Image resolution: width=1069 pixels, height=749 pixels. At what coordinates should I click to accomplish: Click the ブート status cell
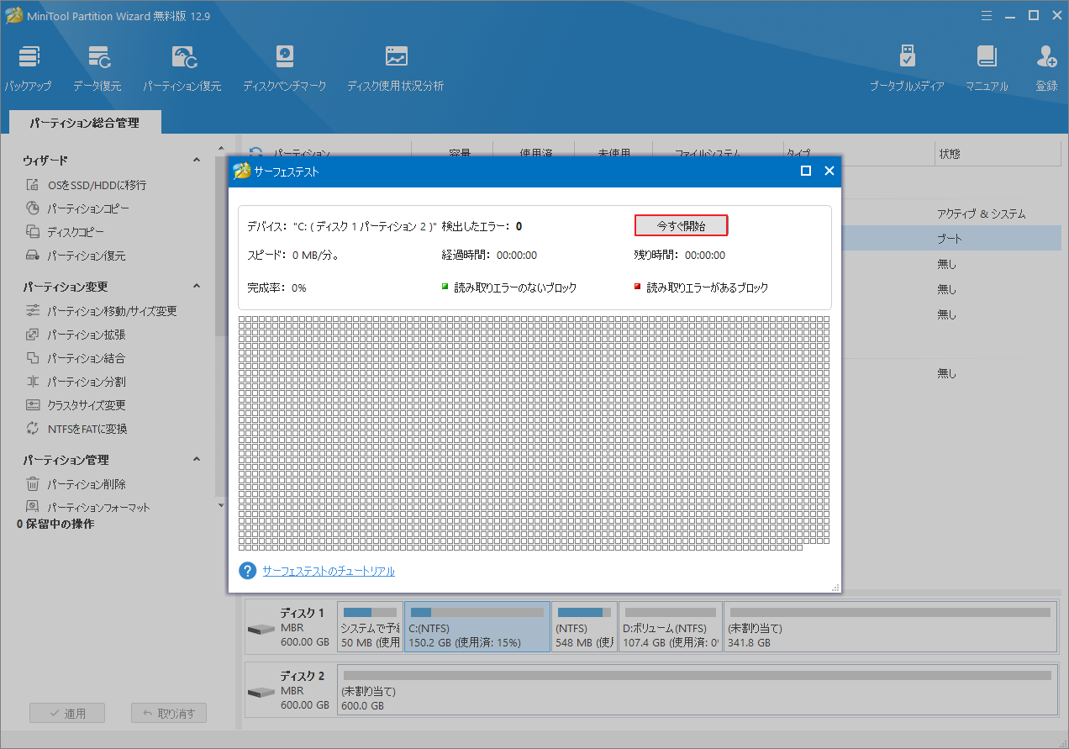pyautogui.click(x=950, y=239)
